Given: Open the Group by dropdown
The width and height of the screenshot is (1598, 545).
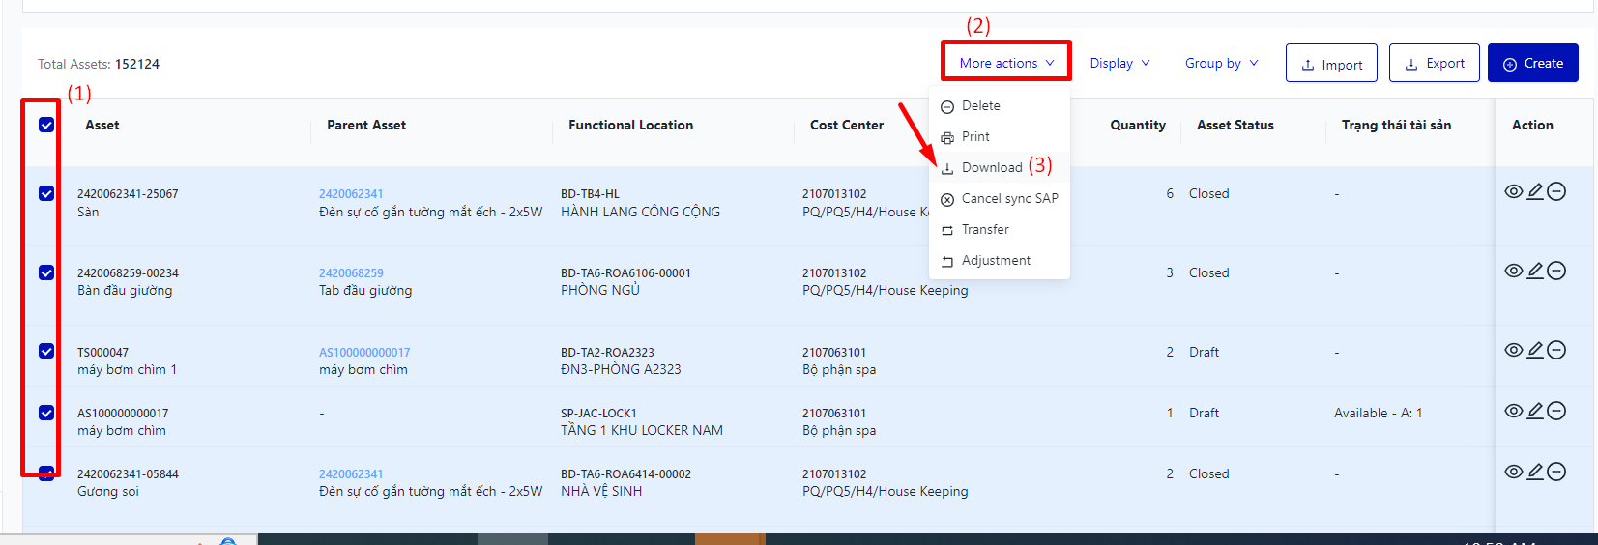Looking at the screenshot, I should pyautogui.click(x=1221, y=63).
